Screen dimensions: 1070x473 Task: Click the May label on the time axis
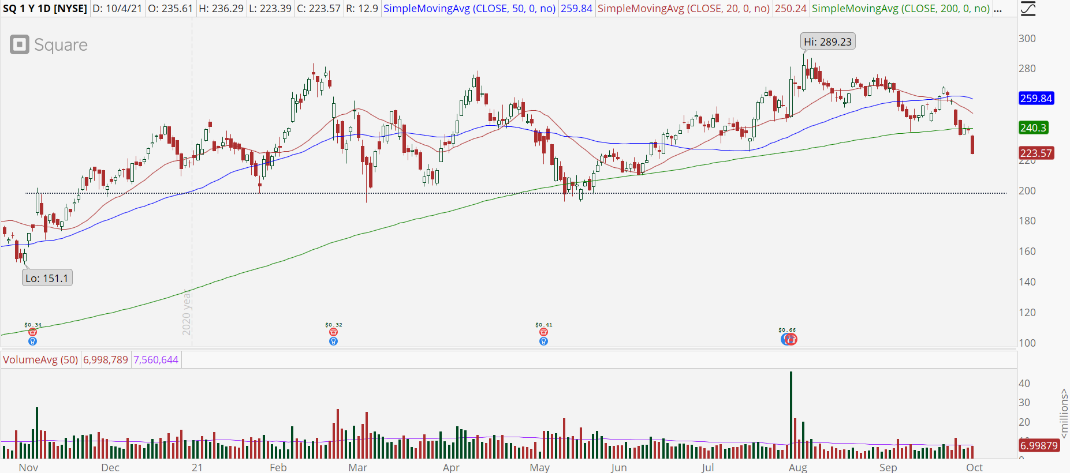tap(540, 467)
